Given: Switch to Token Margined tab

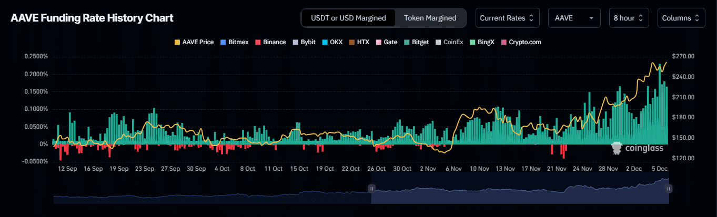Looking at the screenshot, I should tap(430, 18).
